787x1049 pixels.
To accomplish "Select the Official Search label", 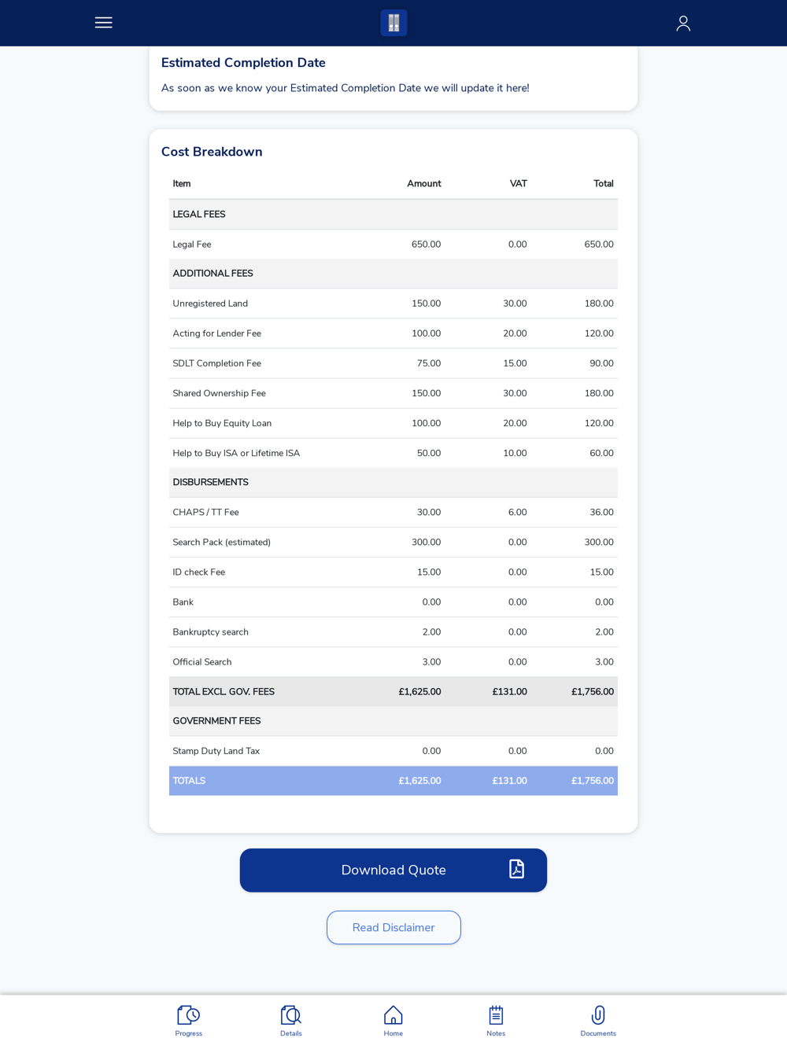I will [x=202, y=662].
